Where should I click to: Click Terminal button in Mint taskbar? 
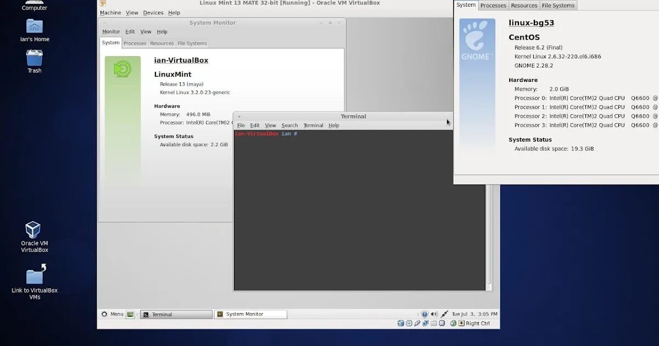point(176,315)
